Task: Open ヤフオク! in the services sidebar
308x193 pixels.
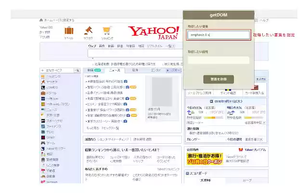Action: pos(51,82)
